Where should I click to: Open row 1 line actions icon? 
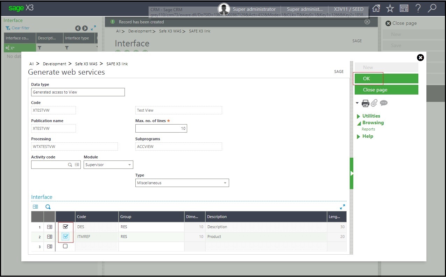pos(50,227)
